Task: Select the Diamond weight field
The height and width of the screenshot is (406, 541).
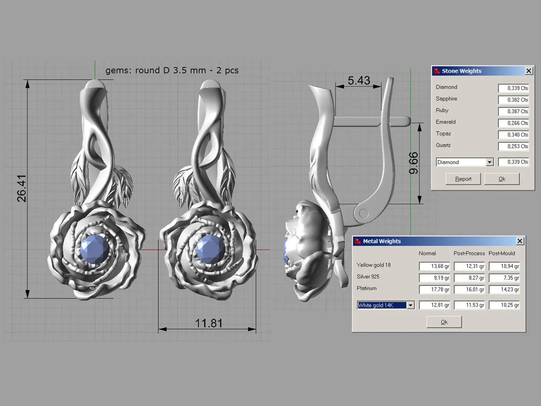Action: [x=513, y=88]
